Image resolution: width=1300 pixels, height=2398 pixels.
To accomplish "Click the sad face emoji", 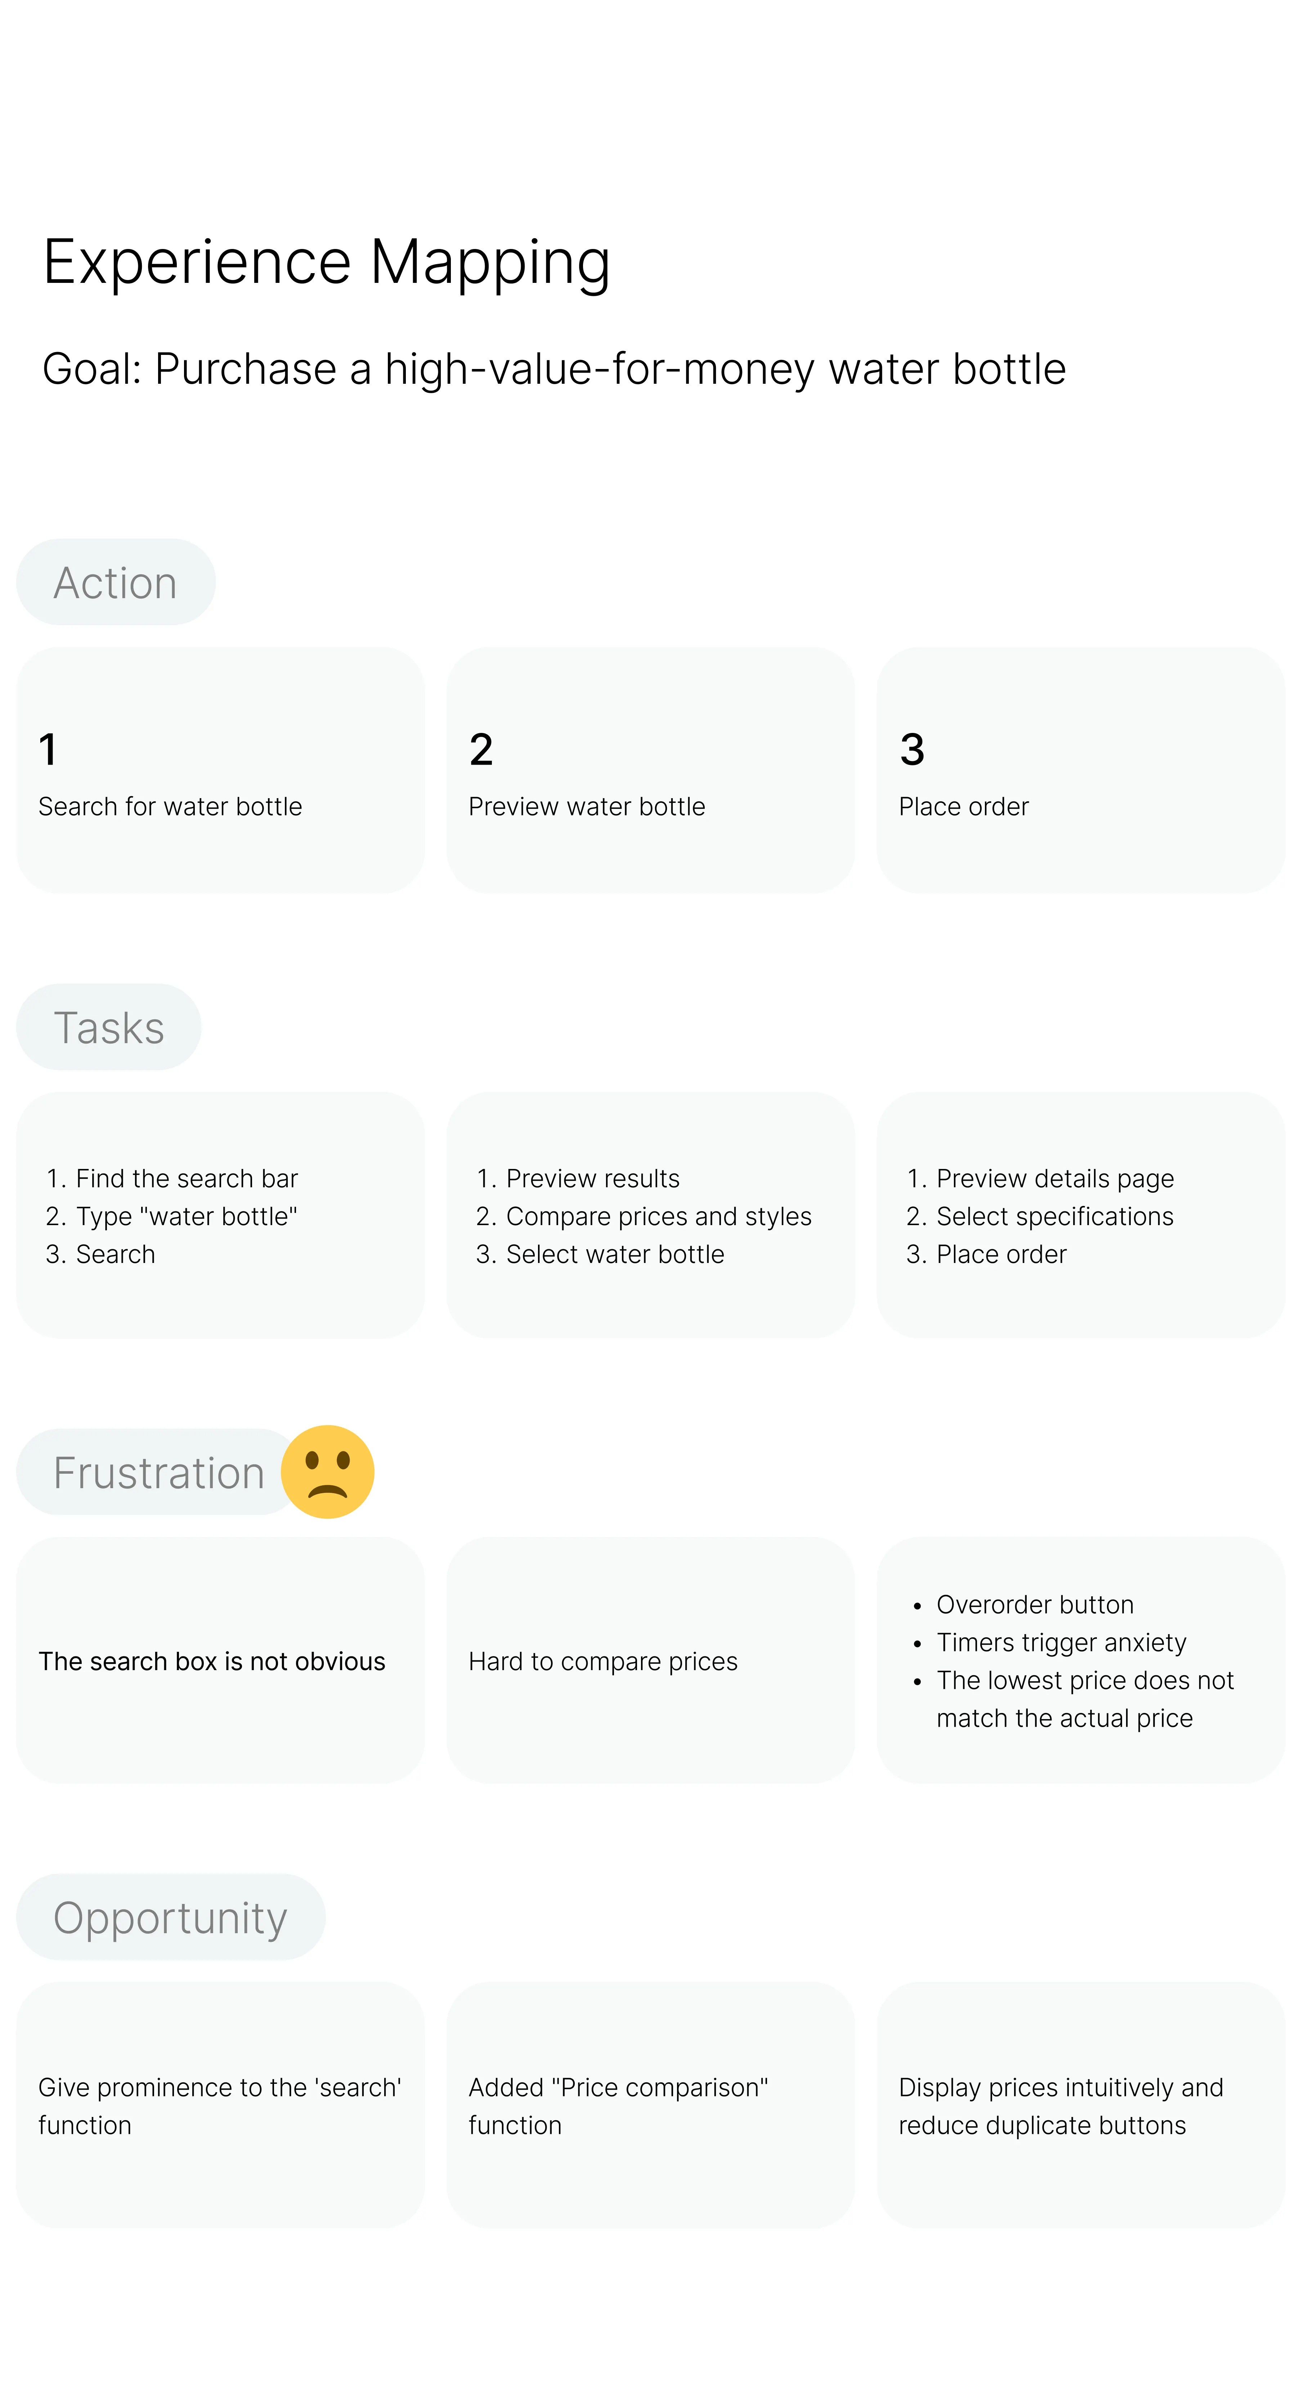I will [328, 1472].
